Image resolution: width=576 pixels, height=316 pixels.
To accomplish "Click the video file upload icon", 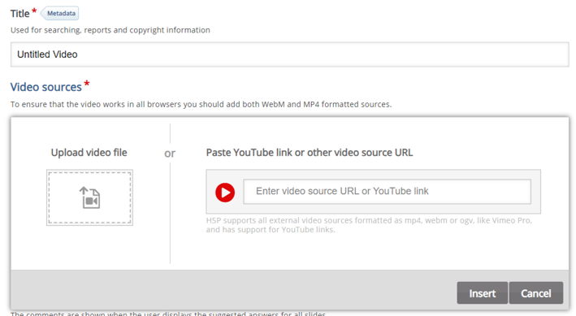I will tap(90, 197).
